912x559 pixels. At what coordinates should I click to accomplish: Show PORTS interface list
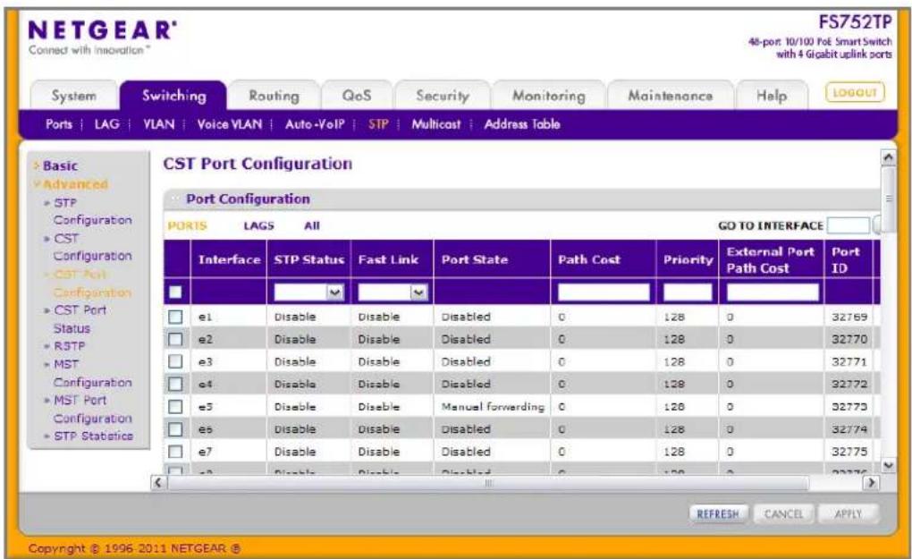coord(187,225)
